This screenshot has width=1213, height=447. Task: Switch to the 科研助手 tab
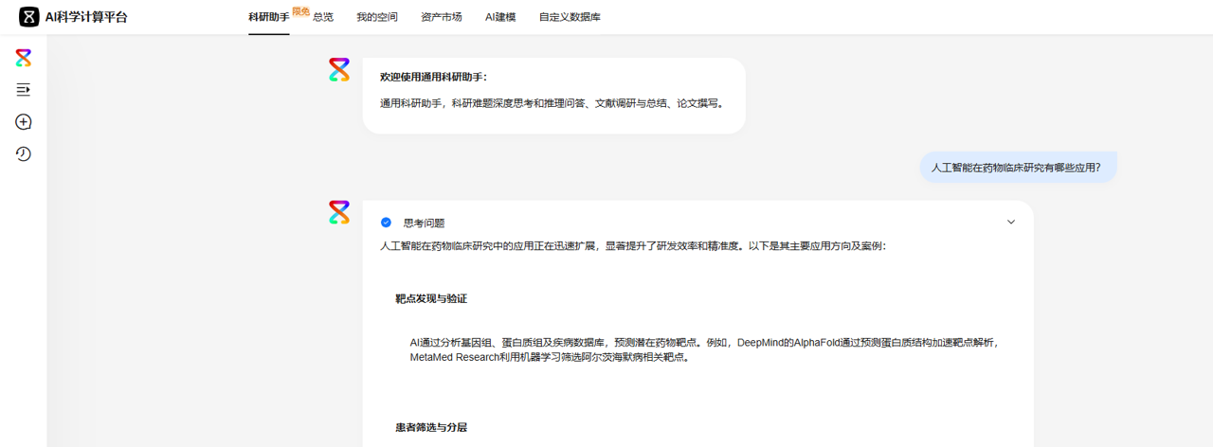(x=269, y=17)
